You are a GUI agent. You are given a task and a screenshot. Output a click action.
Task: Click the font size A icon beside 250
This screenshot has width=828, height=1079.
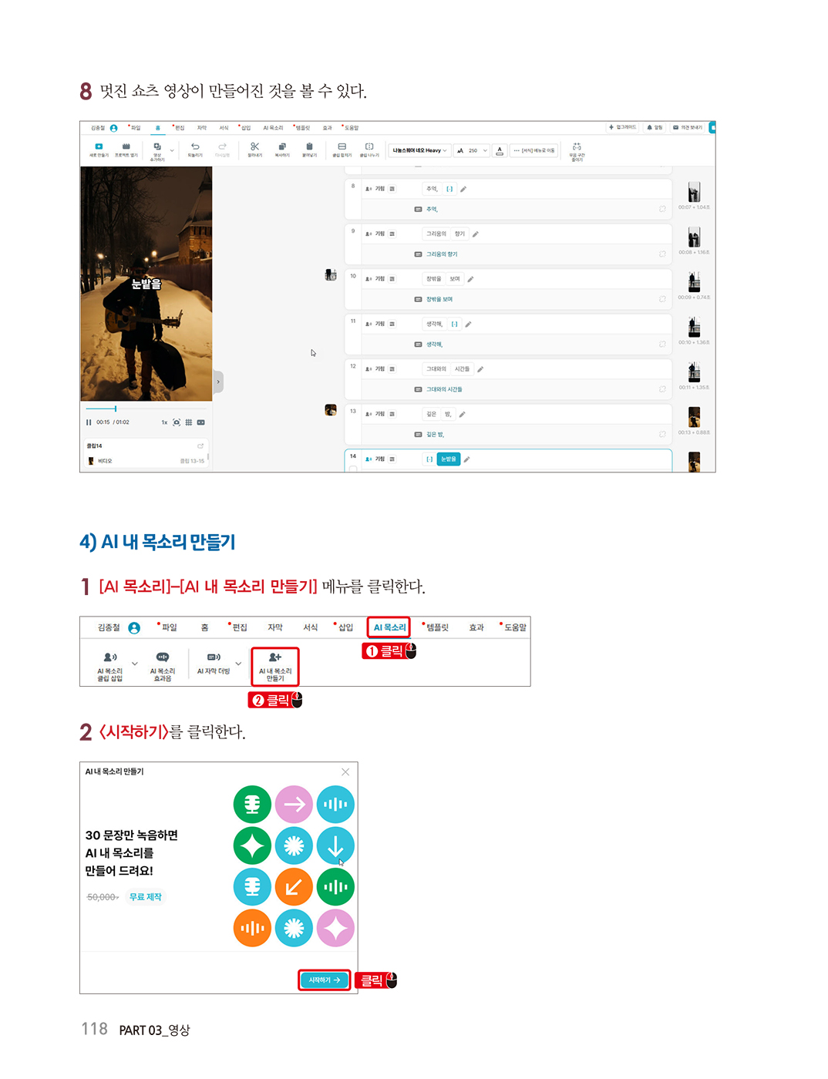click(x=460, y=150)
